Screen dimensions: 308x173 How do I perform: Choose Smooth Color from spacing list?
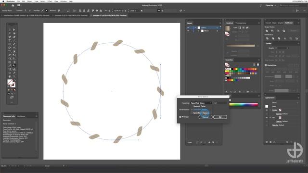click(x=199, y=106)
